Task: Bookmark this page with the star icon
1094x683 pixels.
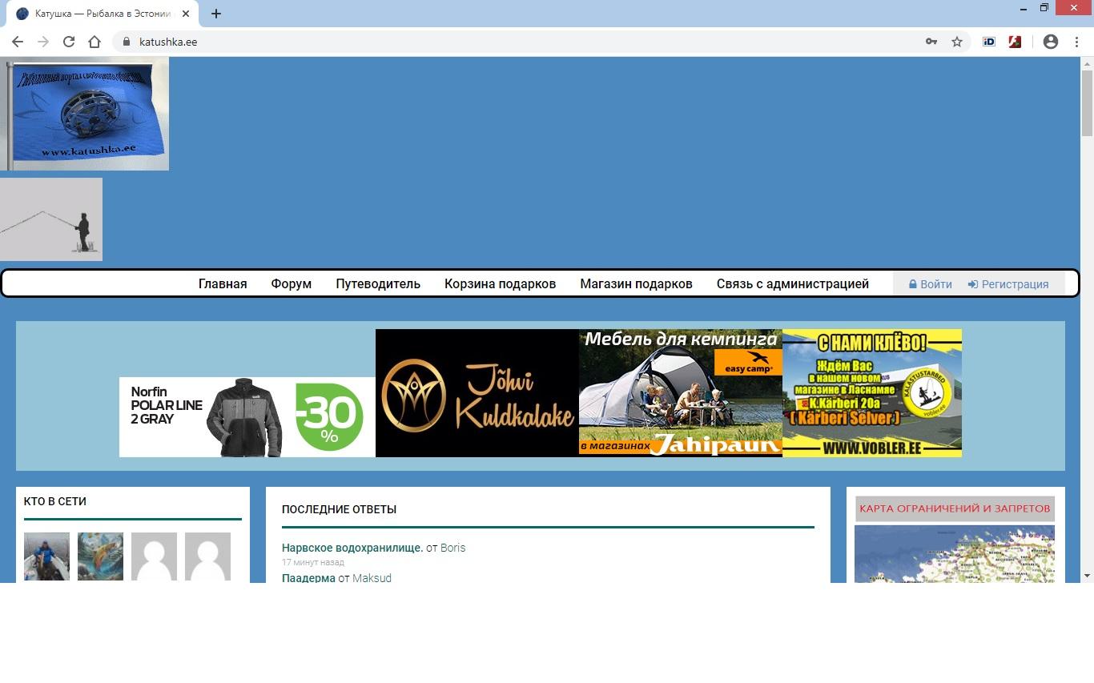Action: (956, 42)
